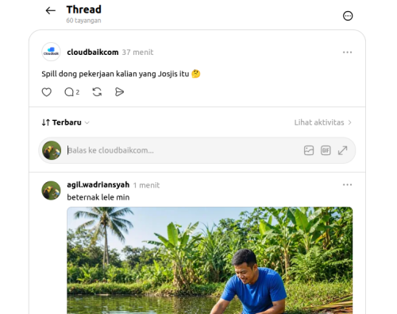Screen dimensions: 397x314
Task: Open the comments on the cloudbaikcom post
Action: click(x=72, y=92)
